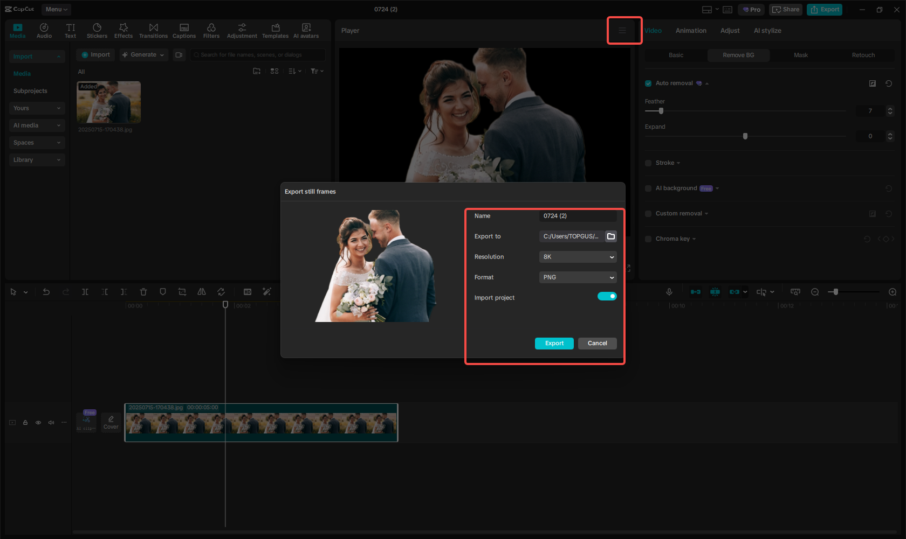
Task: Adjust the Feather slider
Action: 661,111
